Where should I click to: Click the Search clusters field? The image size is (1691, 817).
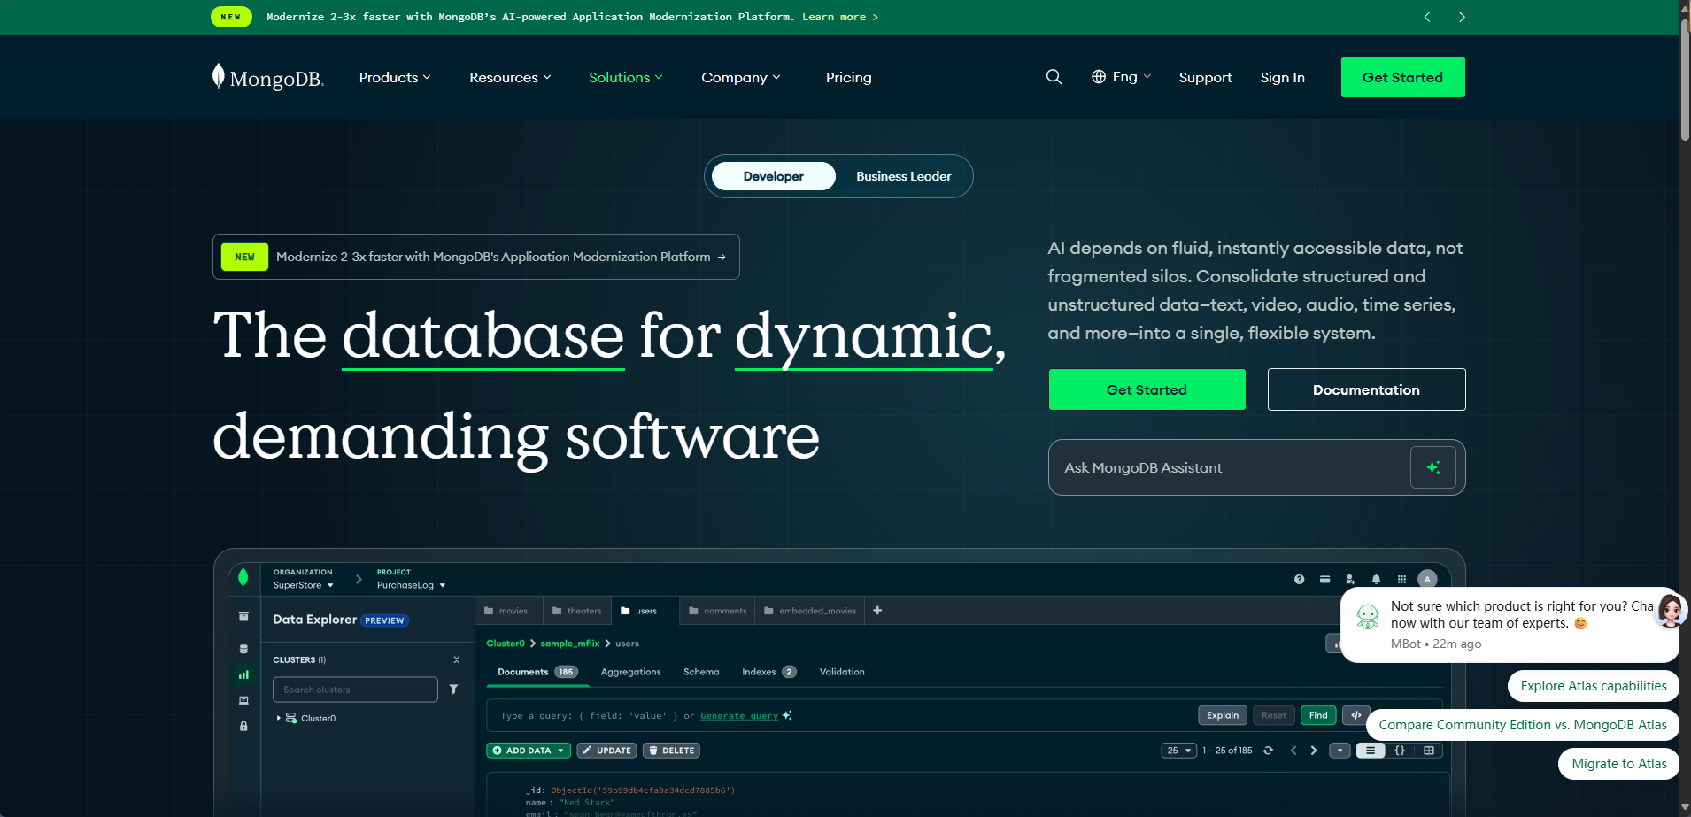tap(355, 690)
